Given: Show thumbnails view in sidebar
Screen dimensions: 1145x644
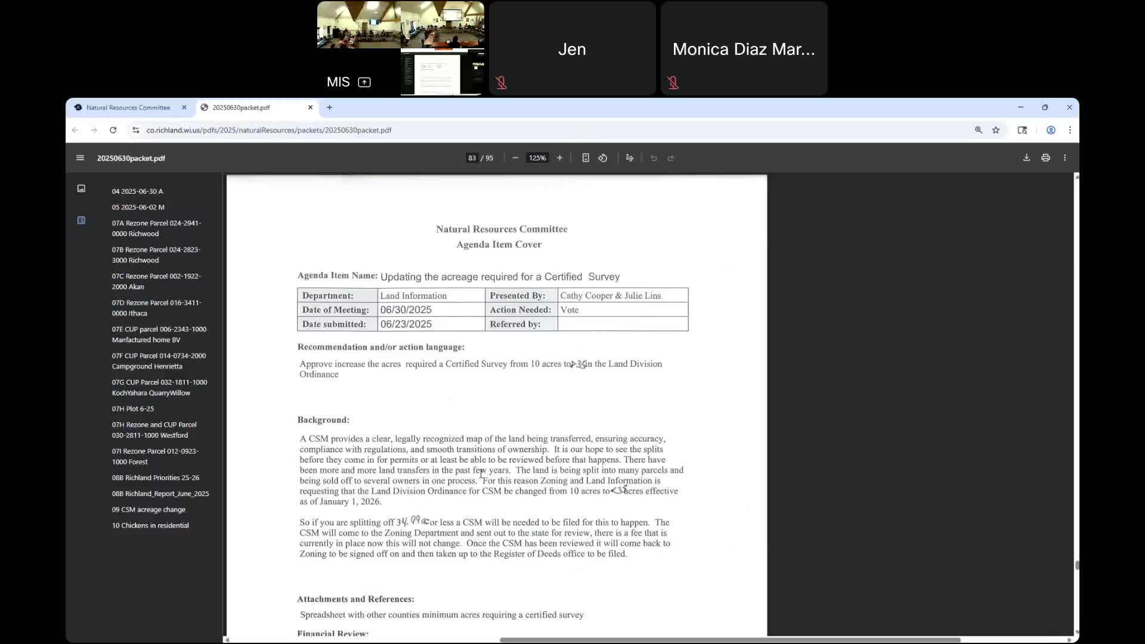Looking at the screenshot, I should click(x=81, y=188).
